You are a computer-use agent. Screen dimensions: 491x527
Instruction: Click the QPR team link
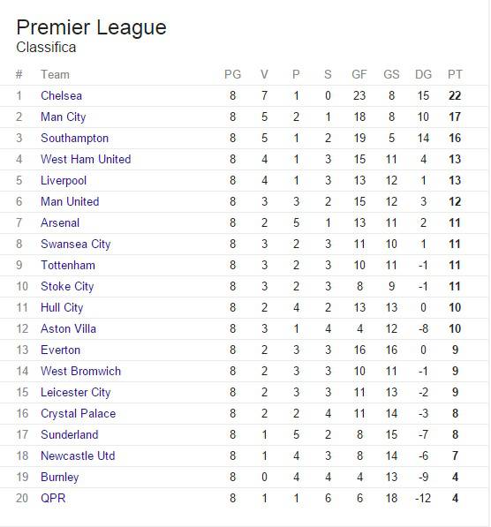(x=53, y=498)
